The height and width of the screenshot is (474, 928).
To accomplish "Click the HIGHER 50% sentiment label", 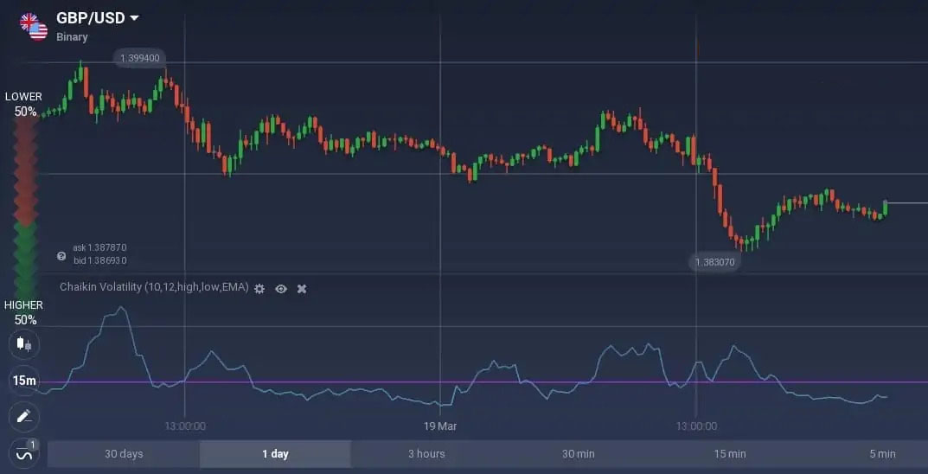I will click(24, 312).
